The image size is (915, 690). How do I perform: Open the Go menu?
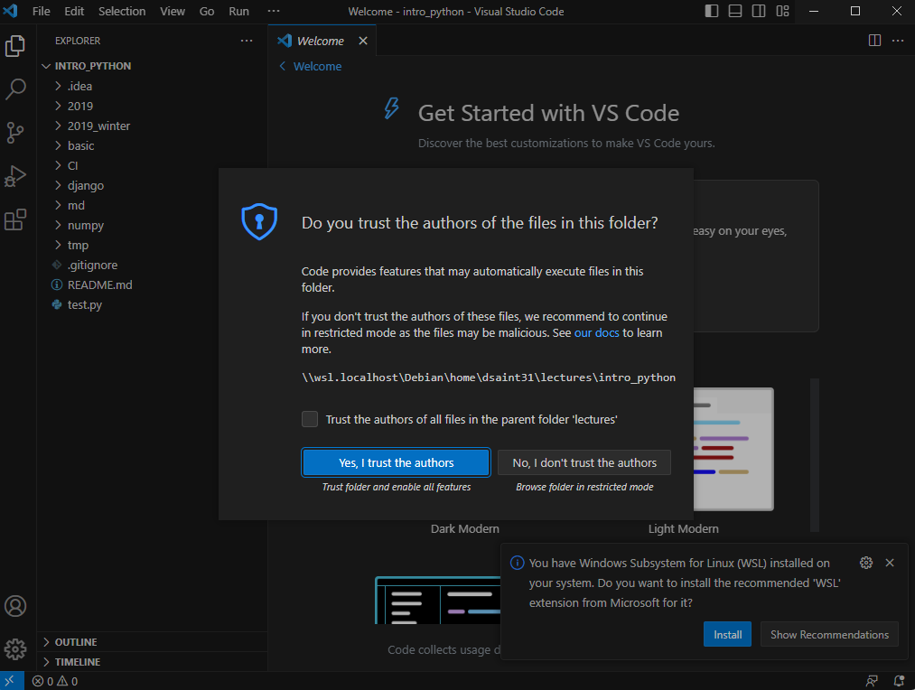207,11
